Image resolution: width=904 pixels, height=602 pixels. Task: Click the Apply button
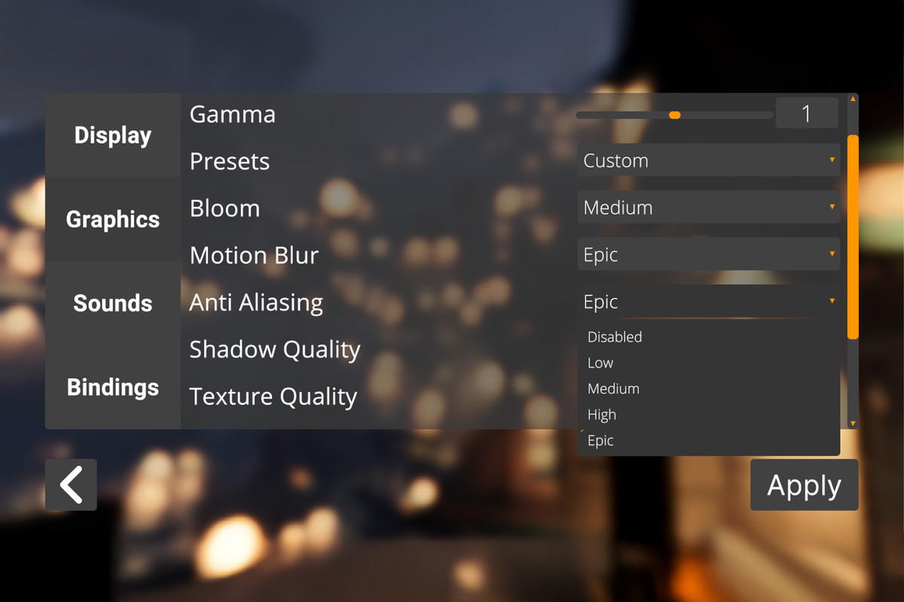804,485
